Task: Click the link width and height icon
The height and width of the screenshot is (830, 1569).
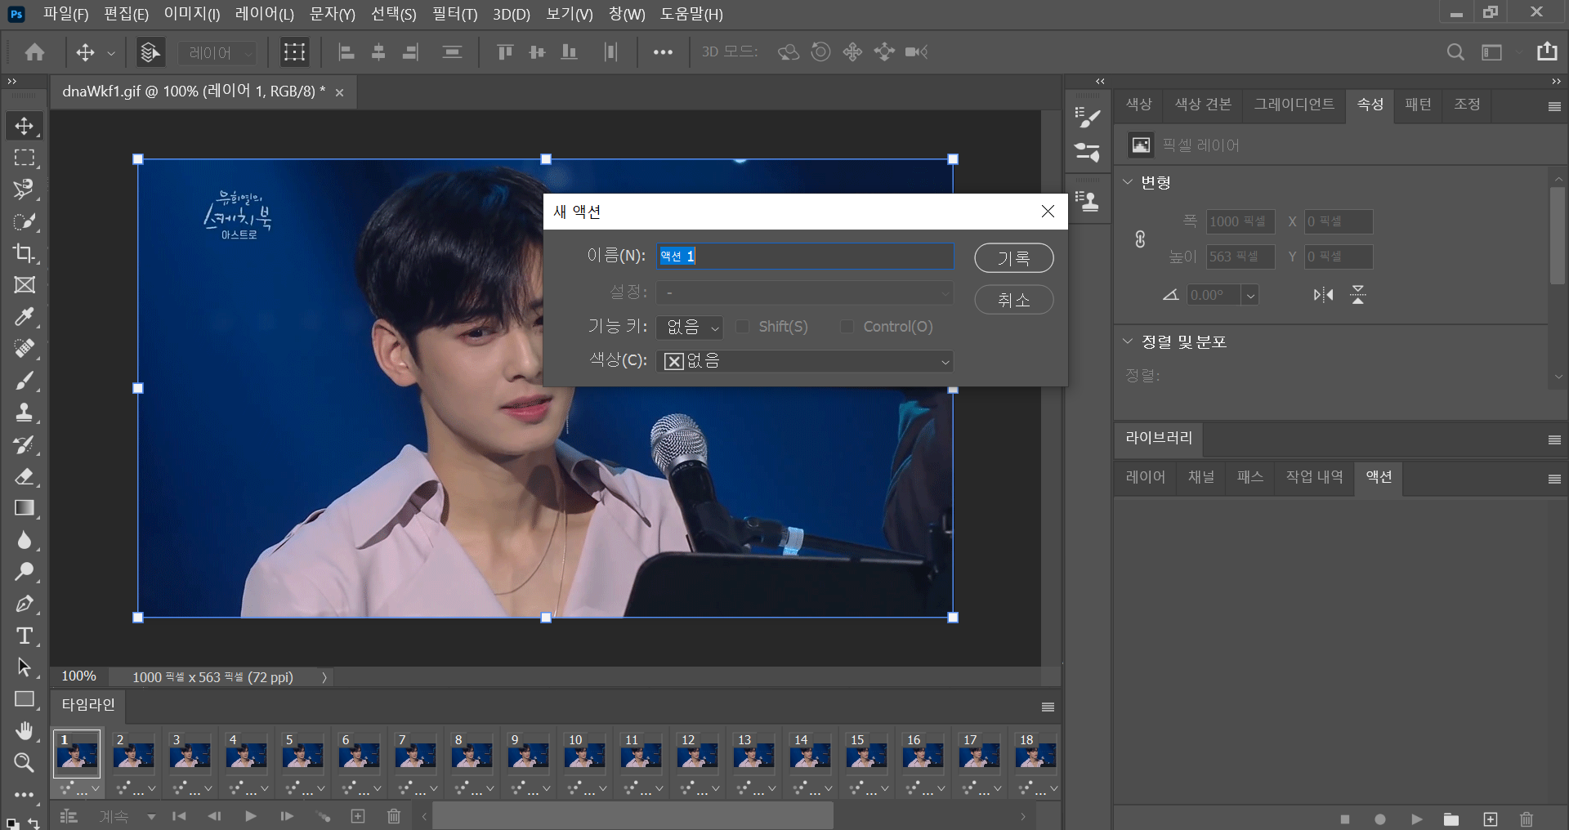Action: 1140,239
